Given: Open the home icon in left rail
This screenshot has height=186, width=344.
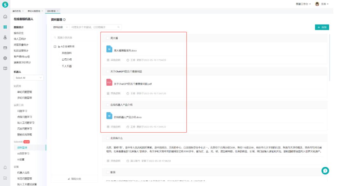Looking at the screenshot, I should [x=5, y=17].
